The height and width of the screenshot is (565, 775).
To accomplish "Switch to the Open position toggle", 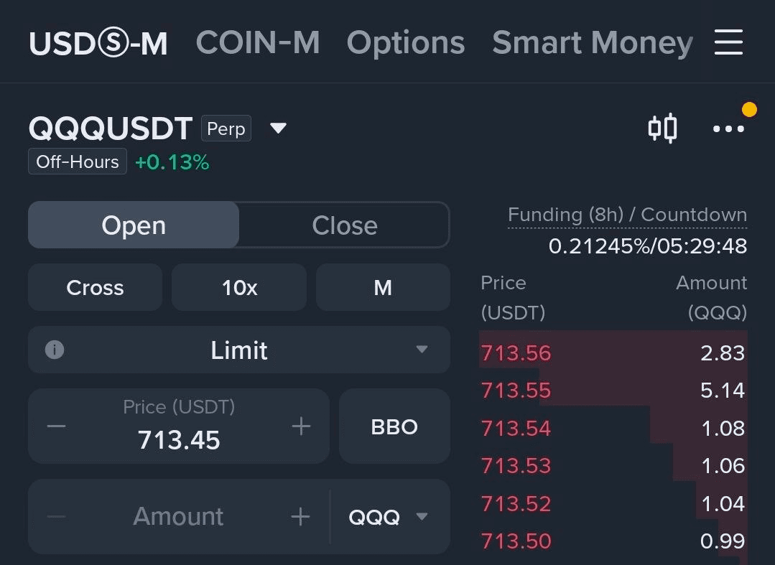I will [134, 225].
